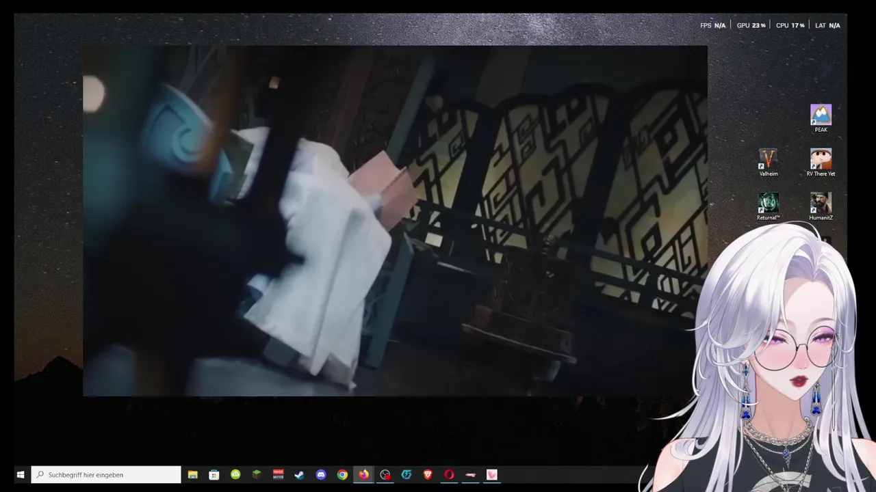Image resolution: width=876 pixels, height=492 pixels.
Task: Click the video player content
Action: [395, 221]
